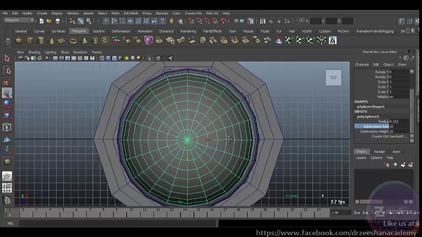Switch to the Deformation shelf tab
Viewport: 422px width, 237px height.
(x=121, y=31)
